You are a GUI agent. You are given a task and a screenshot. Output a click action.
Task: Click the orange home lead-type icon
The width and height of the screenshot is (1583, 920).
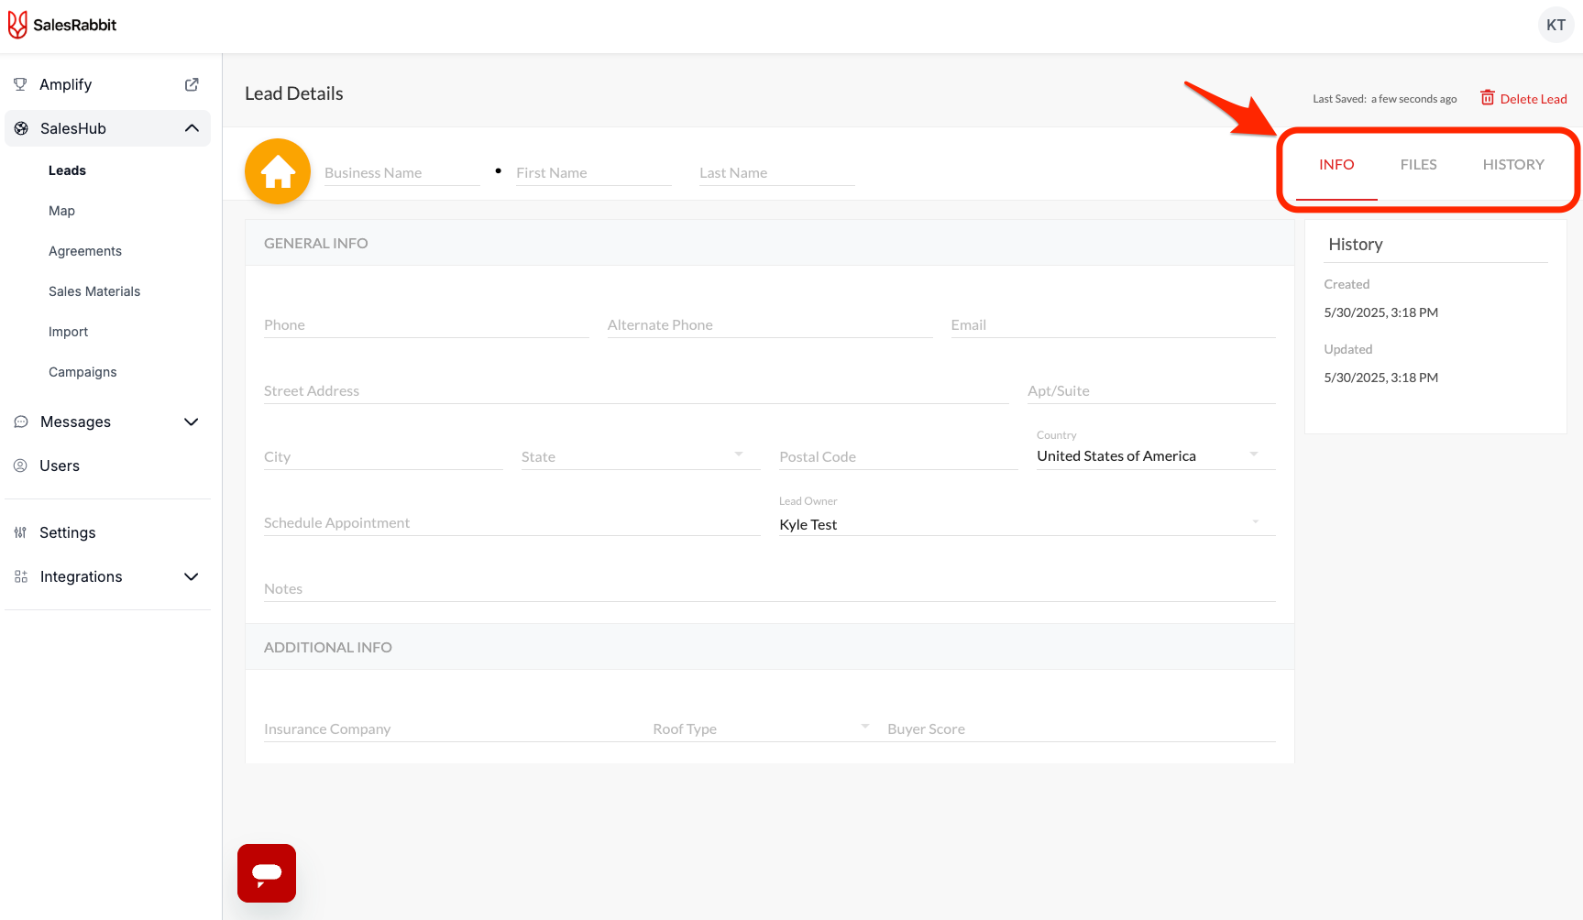[x=278, y=171]
